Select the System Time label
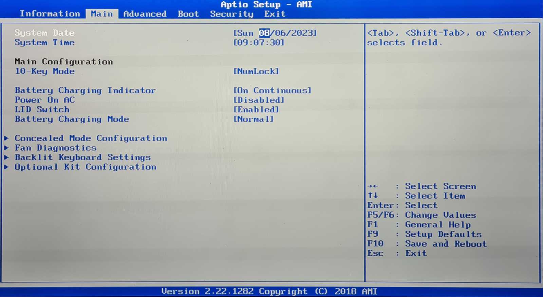 (x=44, y=43)
